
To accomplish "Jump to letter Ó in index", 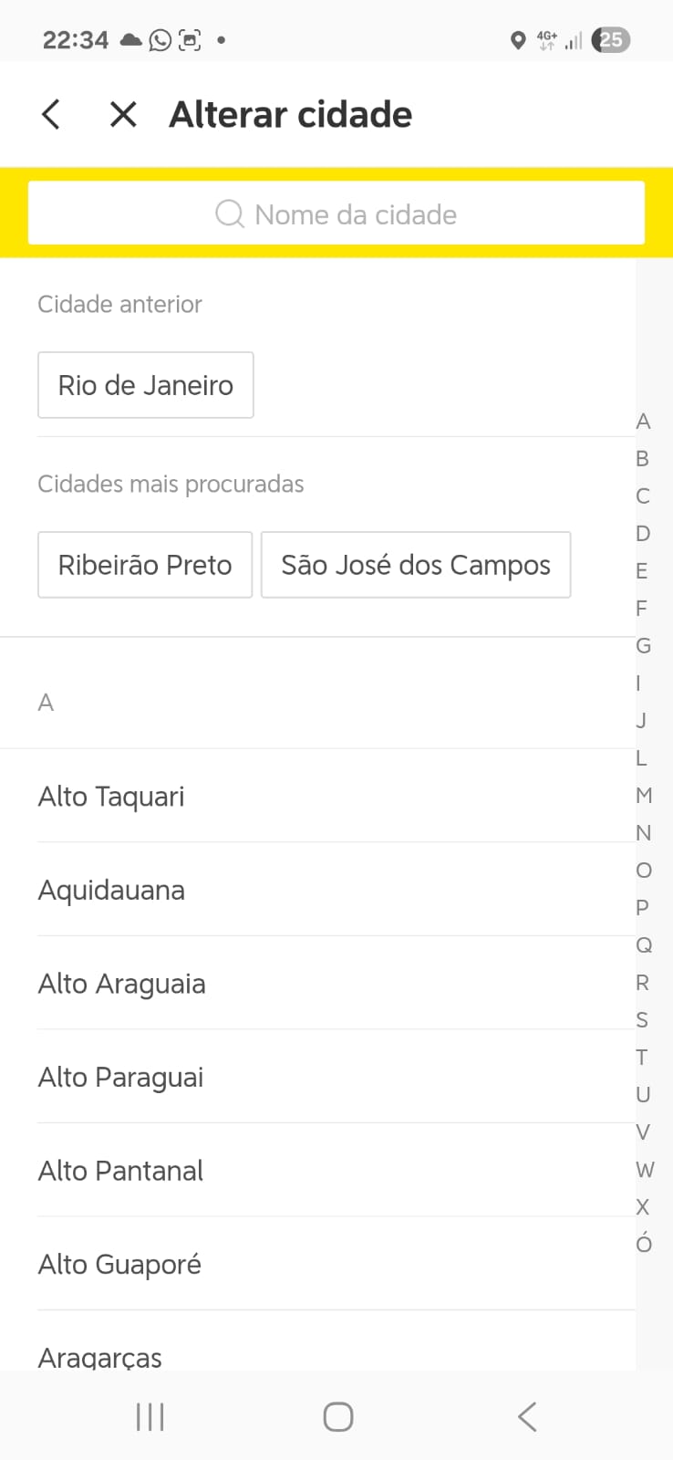I will click(x=644, y=1244).
